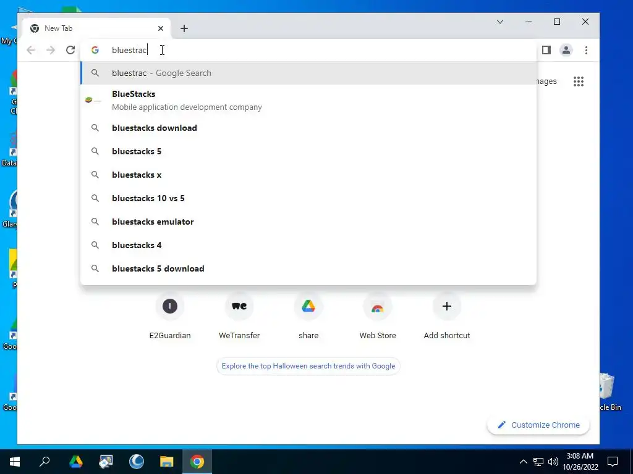Select the 'bluestacks 5' suggestion

click(308, 151)
